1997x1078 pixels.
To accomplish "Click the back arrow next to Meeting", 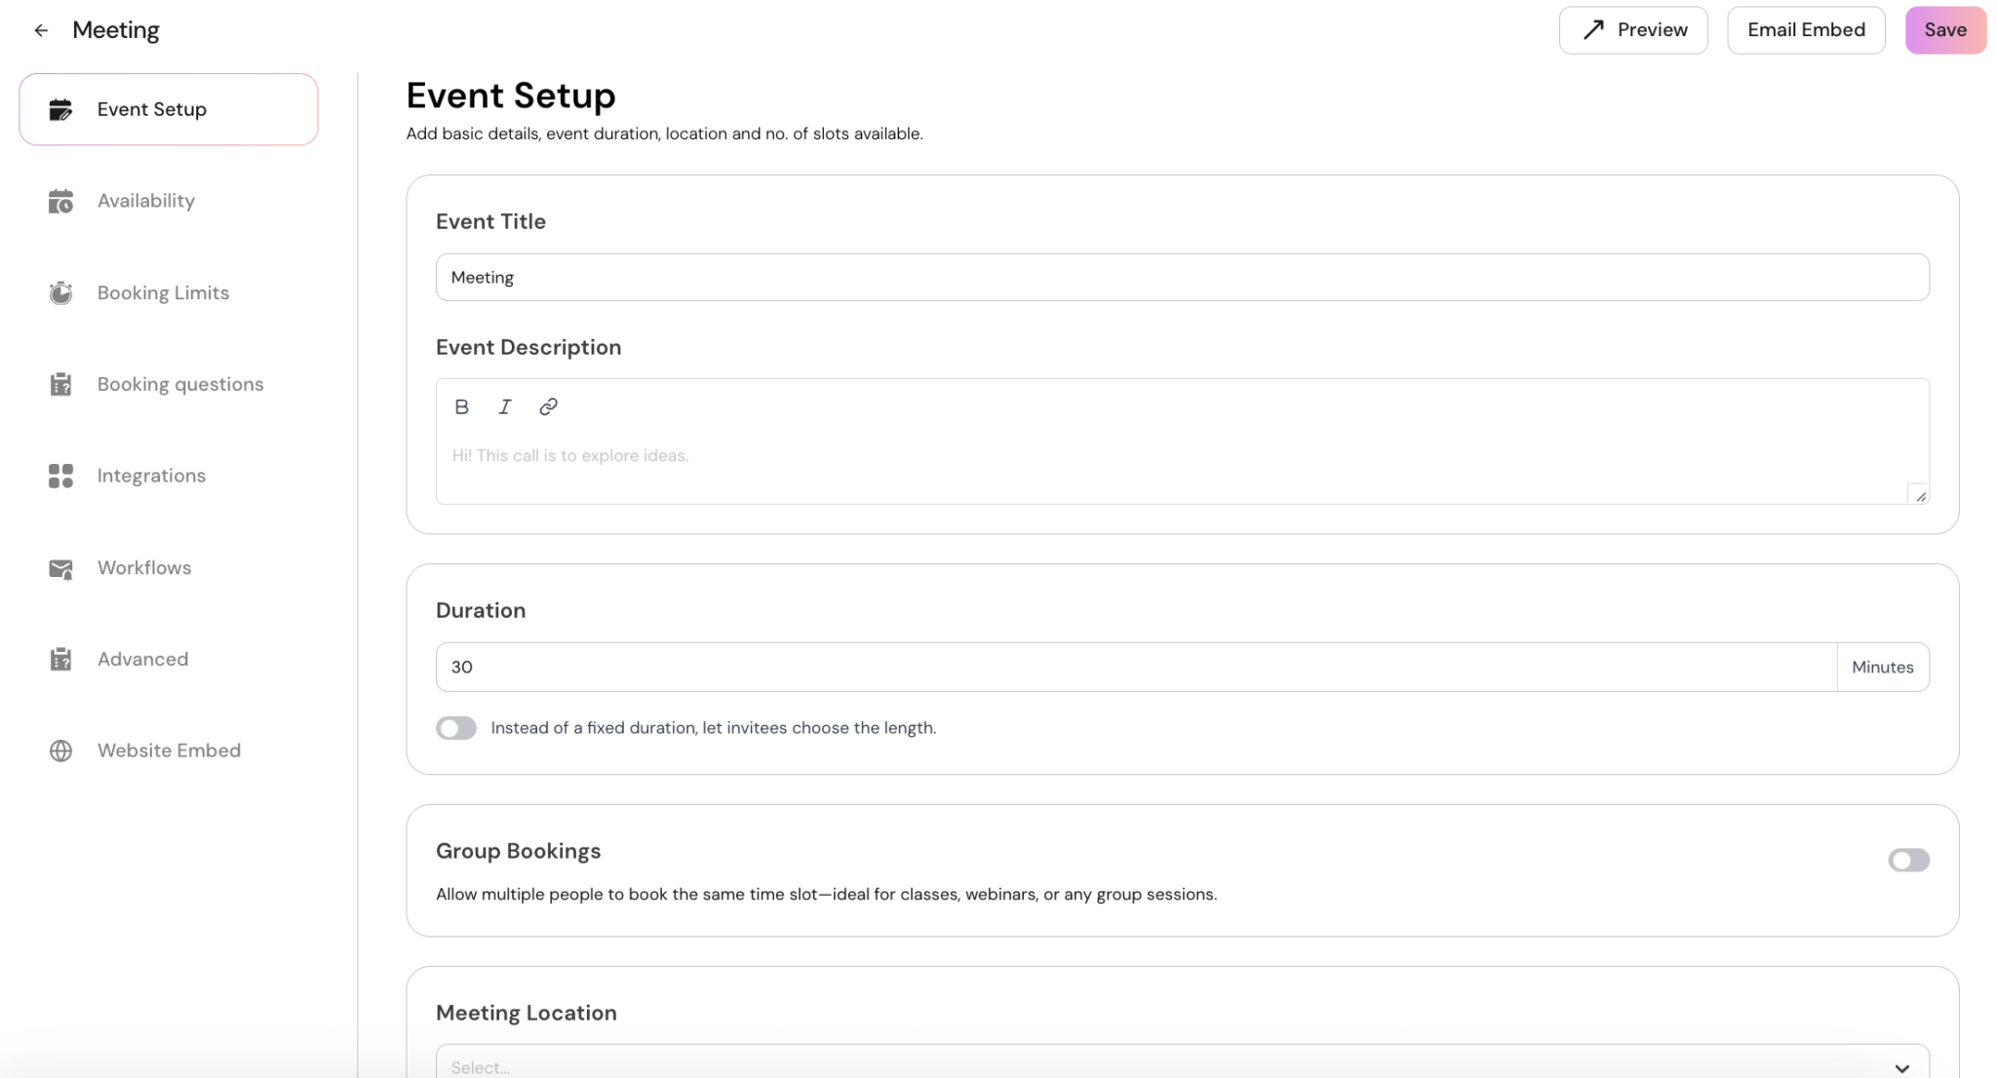I will coord(41,30).
